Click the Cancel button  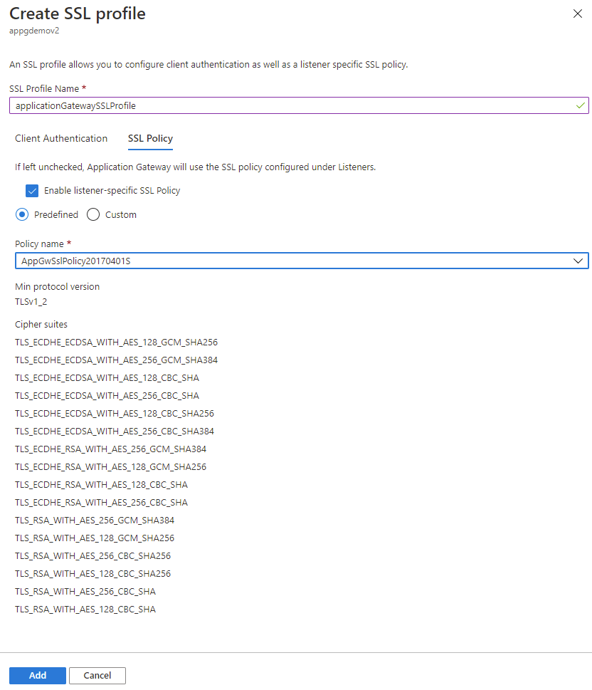tap(97, 675)
